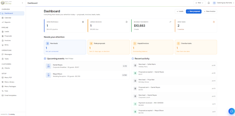Click the Email templates envelope icon
The height and width of the screenshot is (116, 235).
click(3, 96)
